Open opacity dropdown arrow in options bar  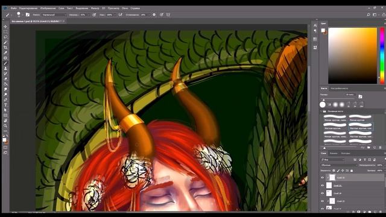[x=89, y=15]
